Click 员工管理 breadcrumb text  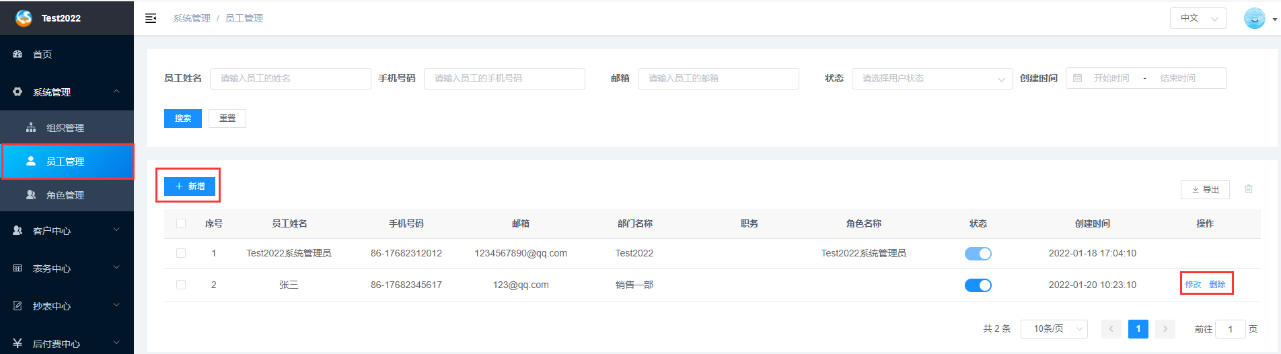click(x=244, y=18)
